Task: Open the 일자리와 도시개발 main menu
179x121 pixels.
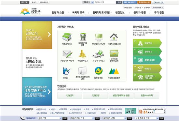Action: pos(101,12)
